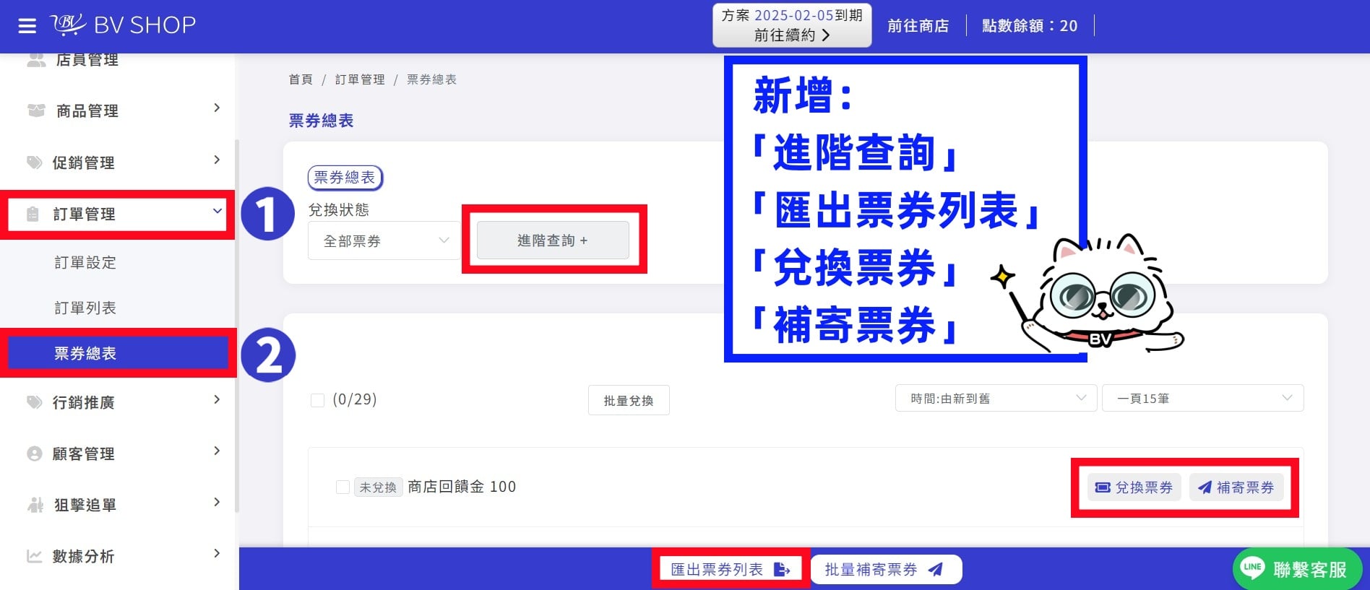Click the export icon on 匯出票券列表
Screen dimensions: 1370x590
782,570
